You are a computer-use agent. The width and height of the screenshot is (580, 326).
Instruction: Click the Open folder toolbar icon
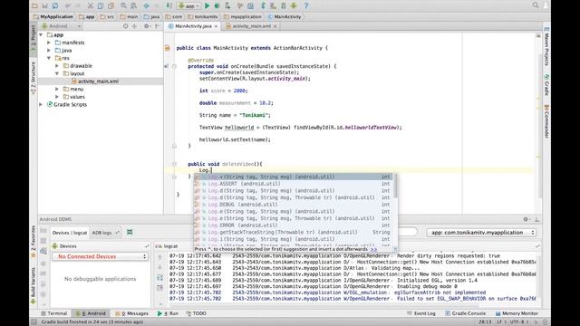coord(34,5)
